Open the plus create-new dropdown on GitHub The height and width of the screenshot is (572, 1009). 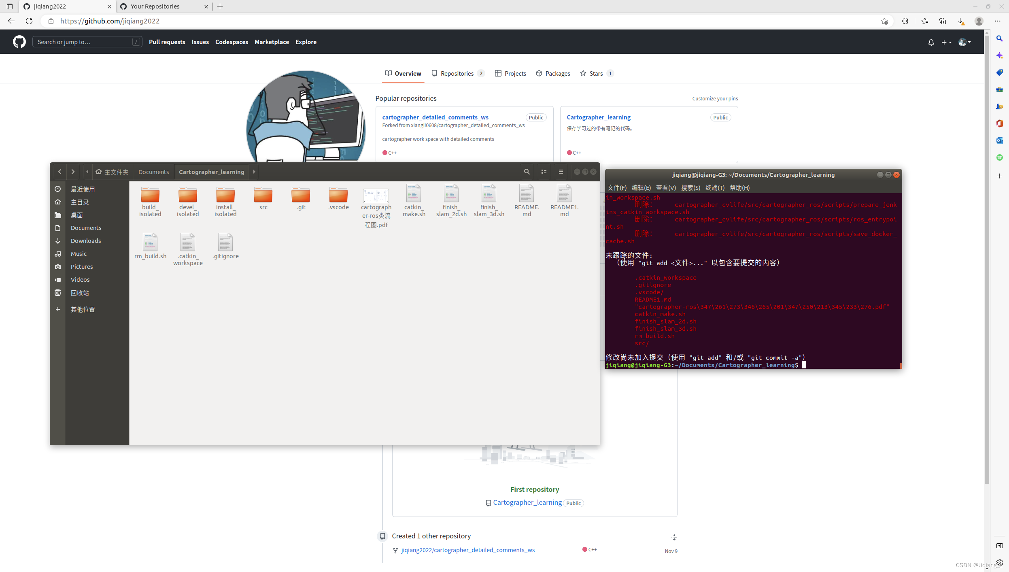pyautogui.click(x=946, y=42)
